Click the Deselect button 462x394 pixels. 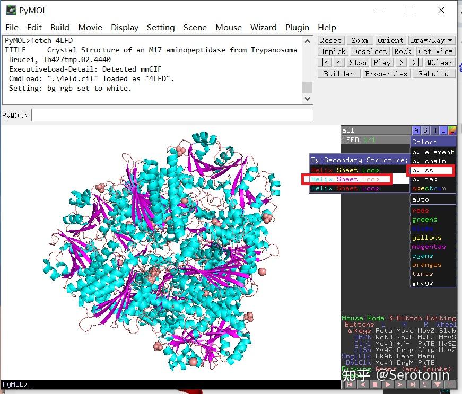370,51
